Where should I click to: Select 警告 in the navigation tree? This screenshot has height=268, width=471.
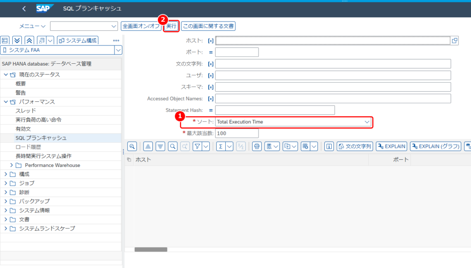click(x=21, y=93)
